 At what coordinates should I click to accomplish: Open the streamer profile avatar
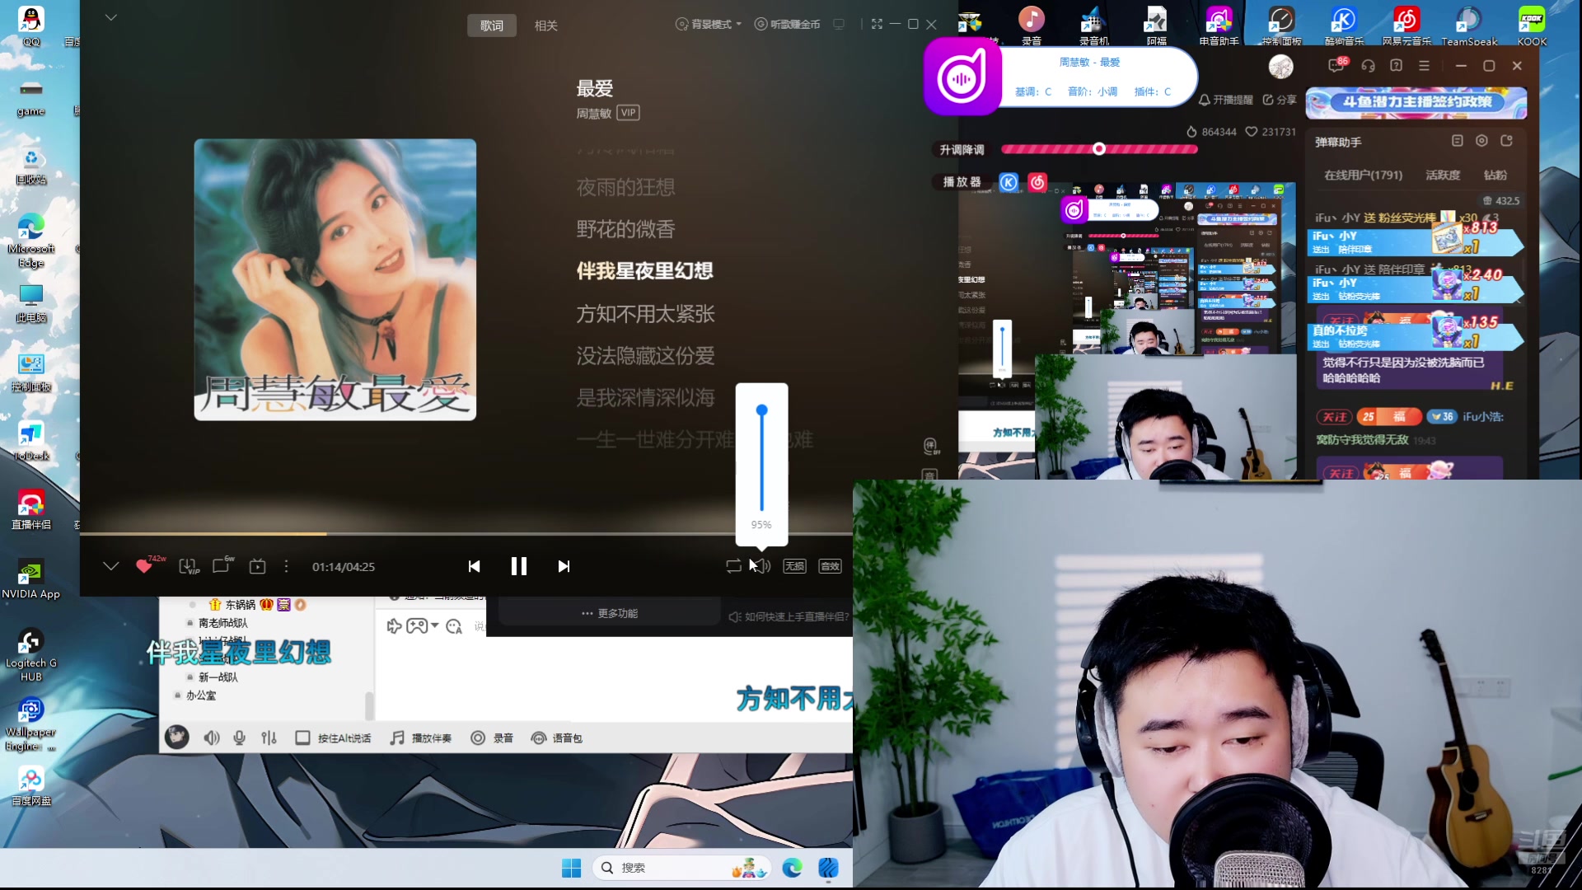pyautogui.click(x=1280, y=66)
